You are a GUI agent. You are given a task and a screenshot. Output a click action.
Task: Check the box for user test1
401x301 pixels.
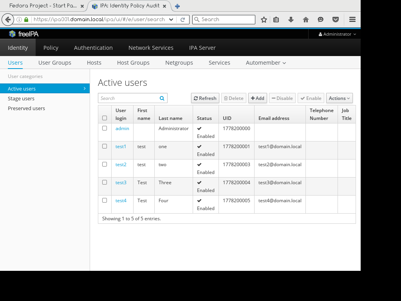click(104, 146)
